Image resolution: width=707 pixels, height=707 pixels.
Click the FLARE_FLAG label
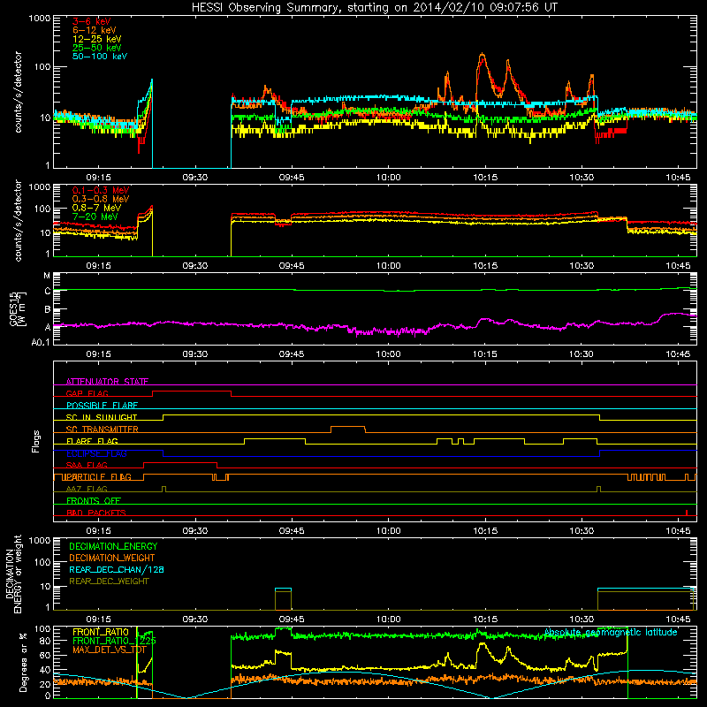[x=92, y=441]
